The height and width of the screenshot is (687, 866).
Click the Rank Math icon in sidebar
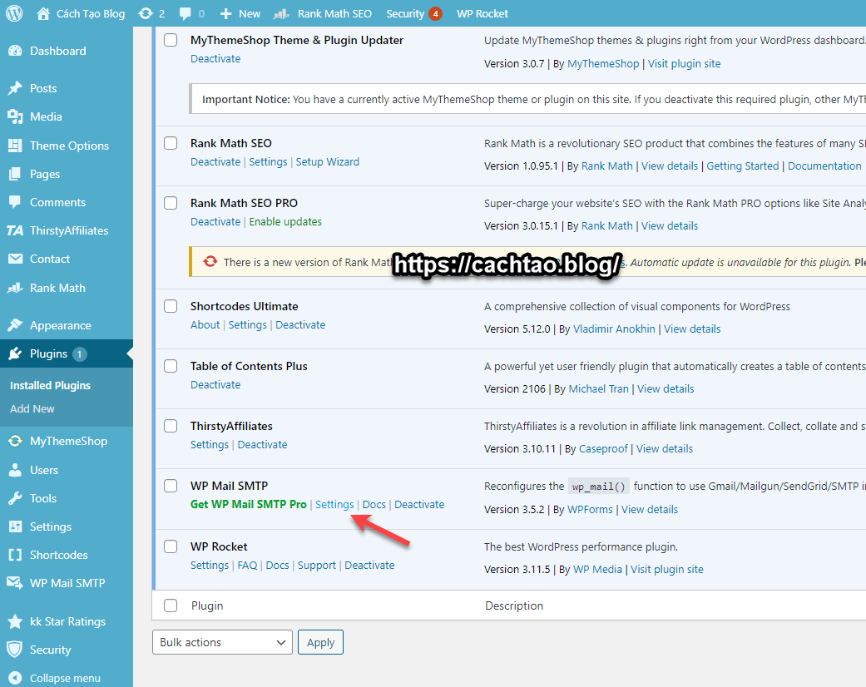16,288
